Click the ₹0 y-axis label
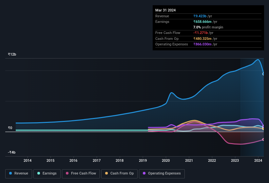Image resolution: width=269 pixels, height=183 pixels. point(10,128)
